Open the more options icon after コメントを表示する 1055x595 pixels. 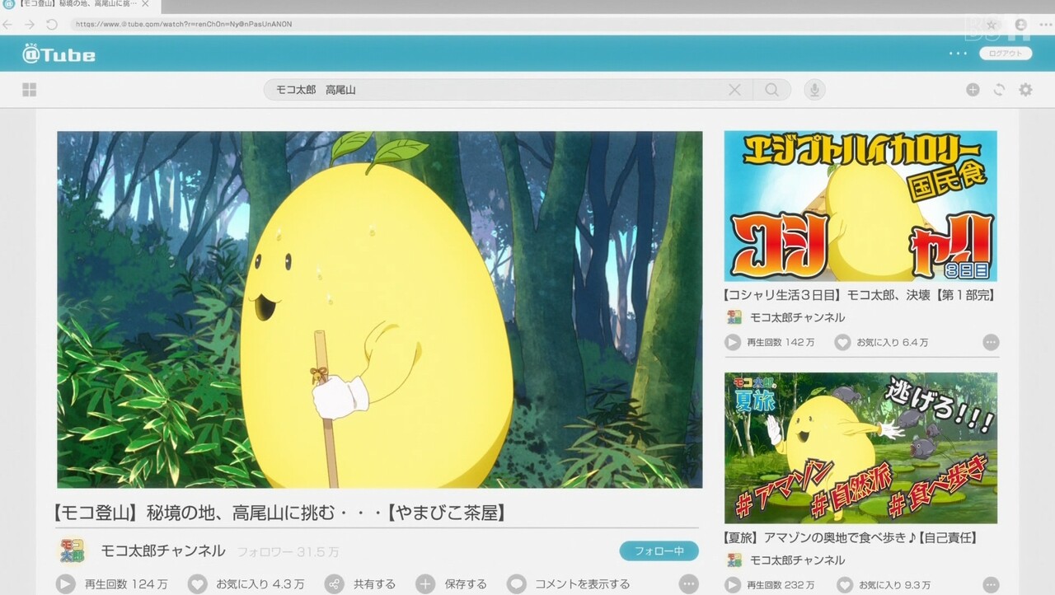point(688,584)
